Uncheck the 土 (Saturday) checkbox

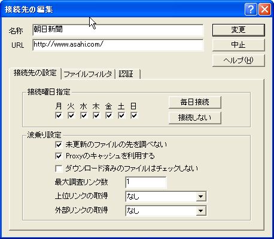[x=121, y=115]
